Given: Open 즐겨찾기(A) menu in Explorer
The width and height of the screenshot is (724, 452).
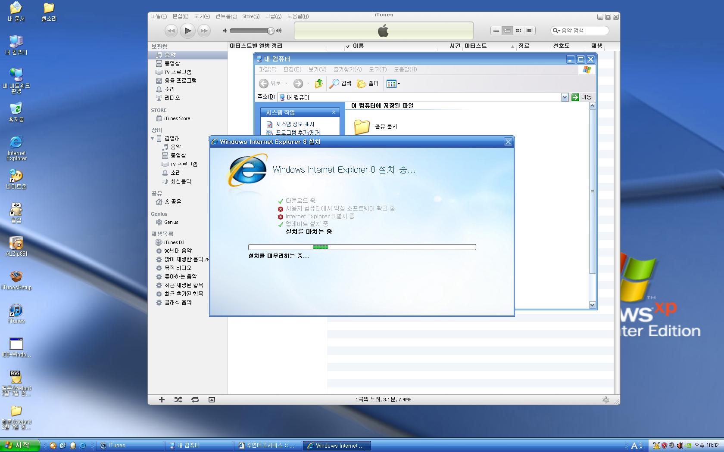Looking at the screenshot, I should (348, 69).
